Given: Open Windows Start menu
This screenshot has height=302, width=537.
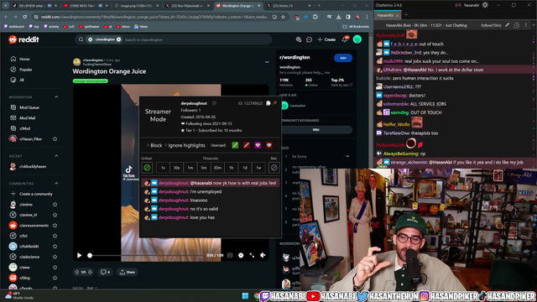Looking at the screenshot, I should [245, 296].
